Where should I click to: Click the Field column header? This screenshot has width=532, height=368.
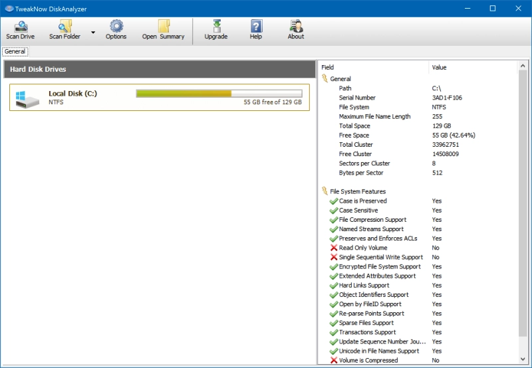pyautogui.click(x=374, y=68)
